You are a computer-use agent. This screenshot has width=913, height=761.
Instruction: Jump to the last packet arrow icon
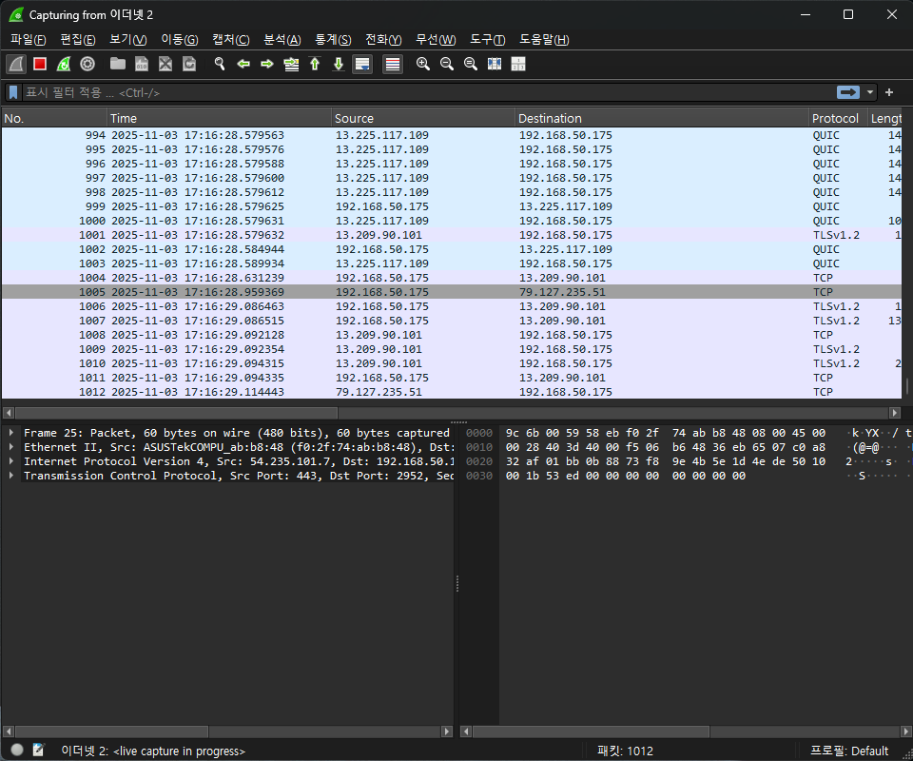coord(338,64)
